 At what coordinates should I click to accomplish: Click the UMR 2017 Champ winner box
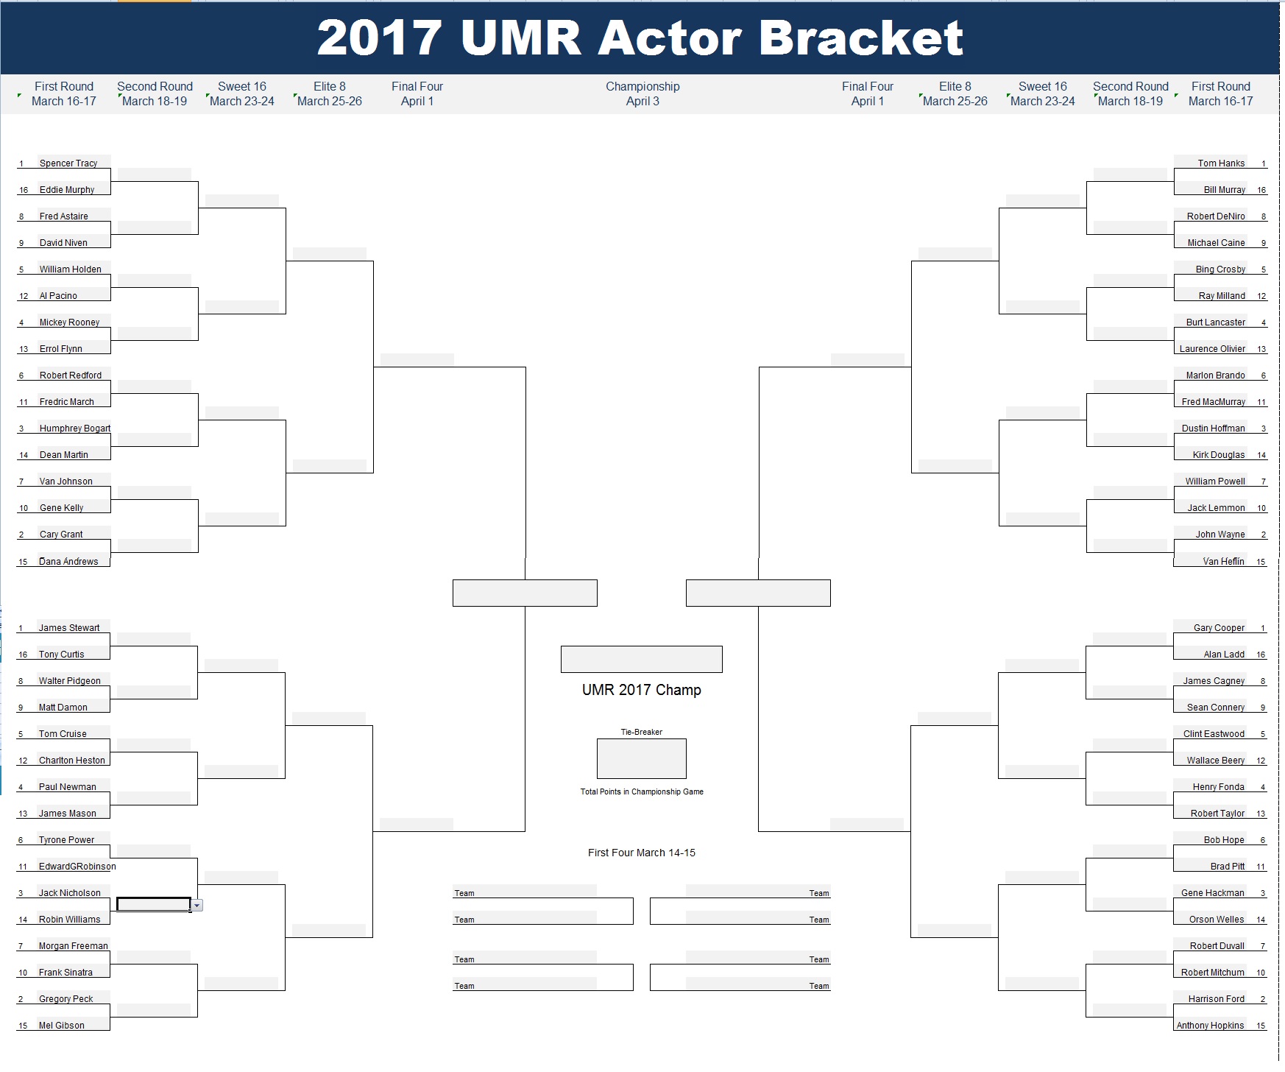[641, 659]
